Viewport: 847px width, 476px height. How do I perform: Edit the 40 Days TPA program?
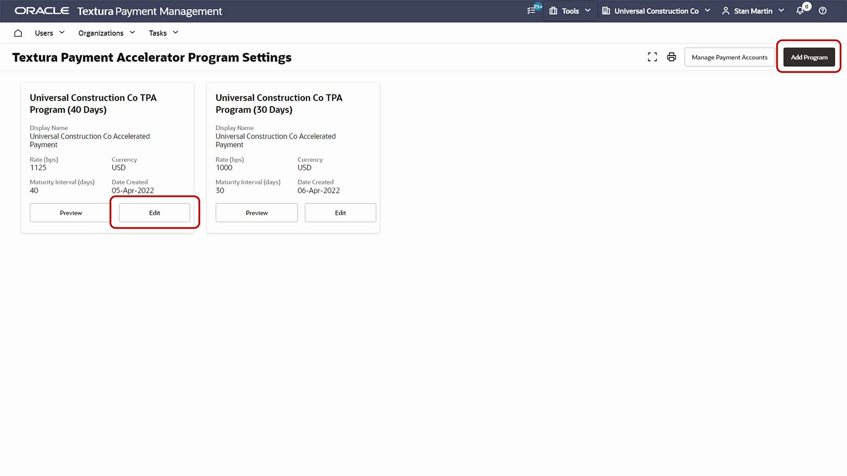click(154, 213)
